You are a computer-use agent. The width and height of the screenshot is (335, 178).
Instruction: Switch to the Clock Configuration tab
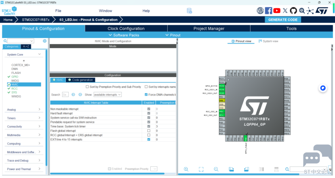pyautogui.click(x=126, y=29)
